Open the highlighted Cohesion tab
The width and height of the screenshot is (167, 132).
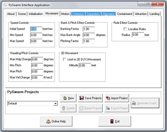click(78, 14)
